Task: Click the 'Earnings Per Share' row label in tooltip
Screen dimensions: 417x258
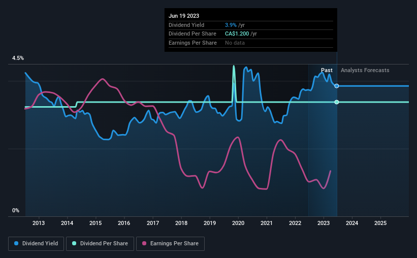Action: coord(193,43)
